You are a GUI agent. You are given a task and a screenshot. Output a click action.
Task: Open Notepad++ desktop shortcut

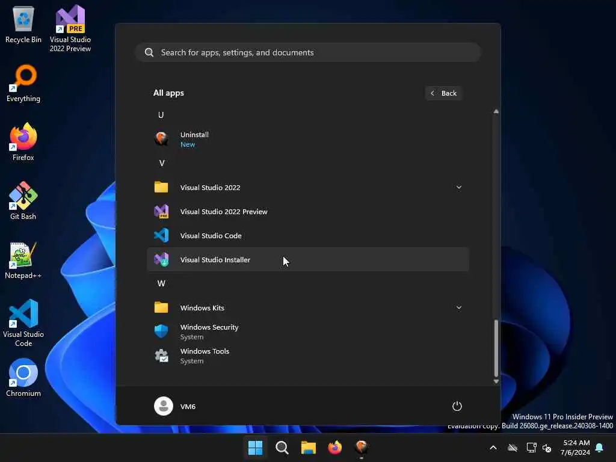coord(23,260)
